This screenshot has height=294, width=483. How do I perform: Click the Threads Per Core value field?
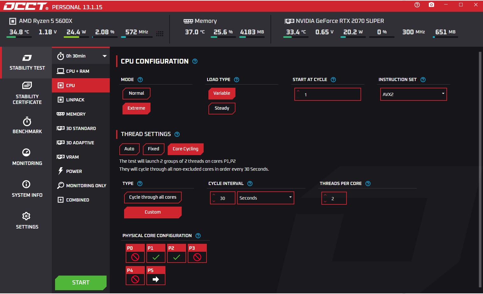tap(334, 198)
